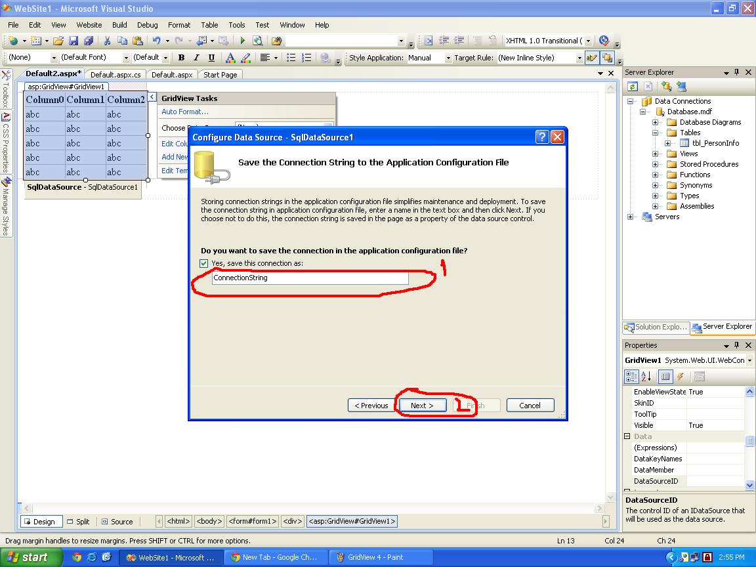Open the Toolbox side tab

[x=6, y=90]
